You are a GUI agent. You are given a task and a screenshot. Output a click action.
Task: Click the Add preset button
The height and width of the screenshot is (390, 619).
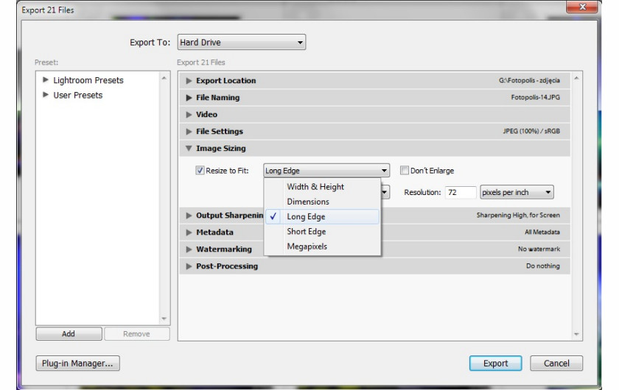(x=69, y=333)
